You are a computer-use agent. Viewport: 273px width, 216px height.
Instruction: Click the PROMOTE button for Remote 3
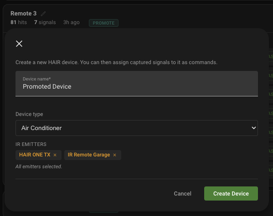[103, 23]
